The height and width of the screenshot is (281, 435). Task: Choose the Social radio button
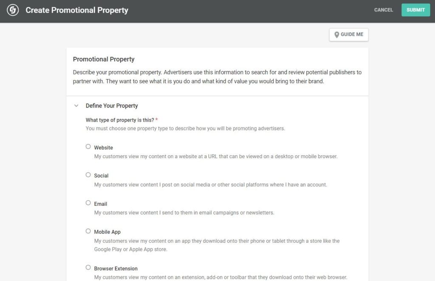point(88,175)
